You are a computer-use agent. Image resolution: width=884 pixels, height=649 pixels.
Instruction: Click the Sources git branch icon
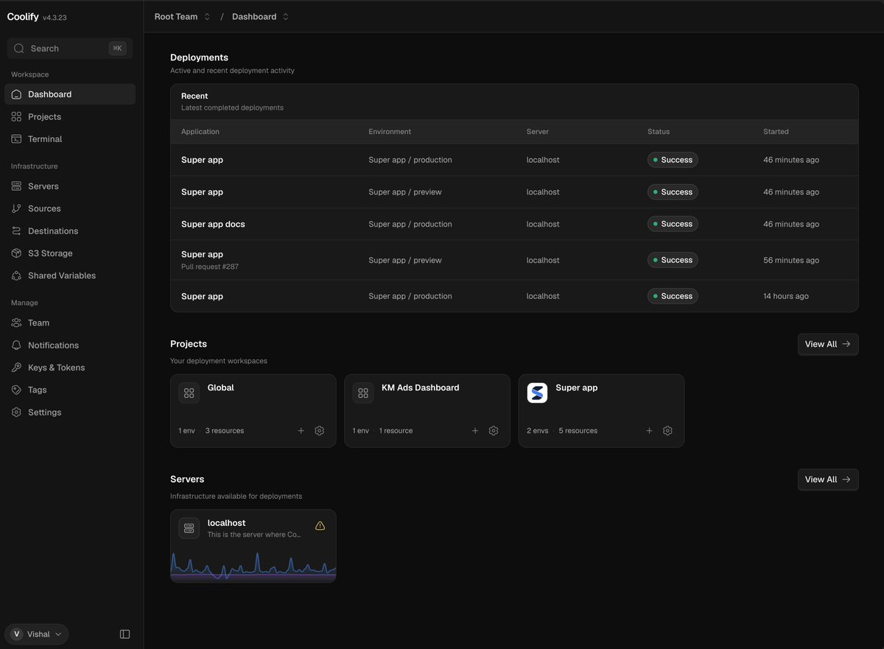16,208
